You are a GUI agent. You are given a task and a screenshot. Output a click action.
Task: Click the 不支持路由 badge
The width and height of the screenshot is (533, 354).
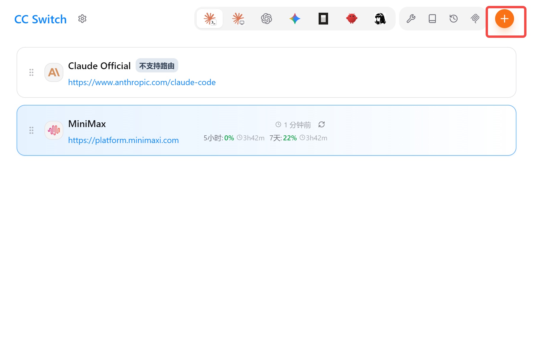tap(157, 66)
